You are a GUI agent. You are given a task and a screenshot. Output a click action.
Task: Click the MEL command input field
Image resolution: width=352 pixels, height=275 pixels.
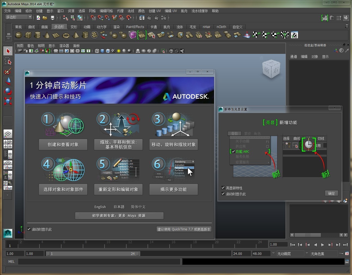[x=99, y=262]
